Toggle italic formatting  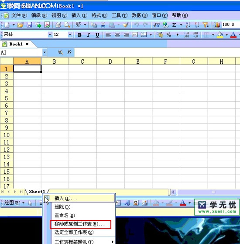point(89,35)
